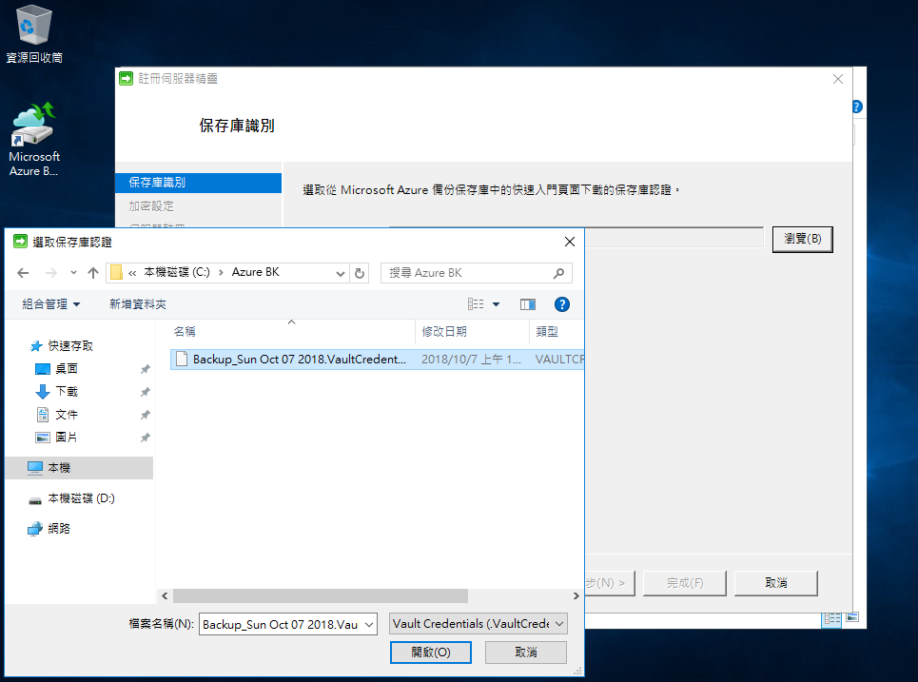Screen dimensions: 918x682
Task: Select the Backup_Sun Oct 07 2018 vault credential file
Action: pyautogui.click(x=377, y=359)
